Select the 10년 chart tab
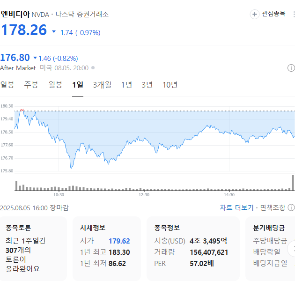The width and height of the screenshot is (295, 281). point(170,85)
